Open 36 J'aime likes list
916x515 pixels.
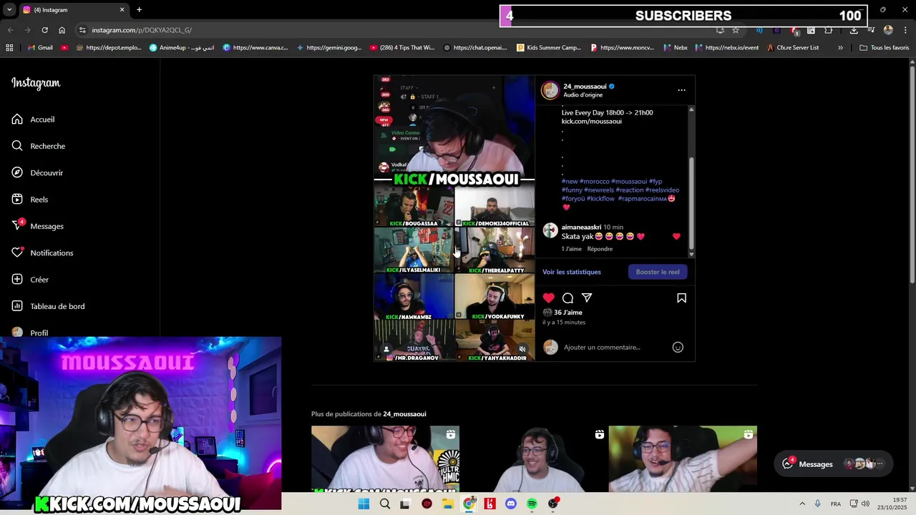coord(568,313)
